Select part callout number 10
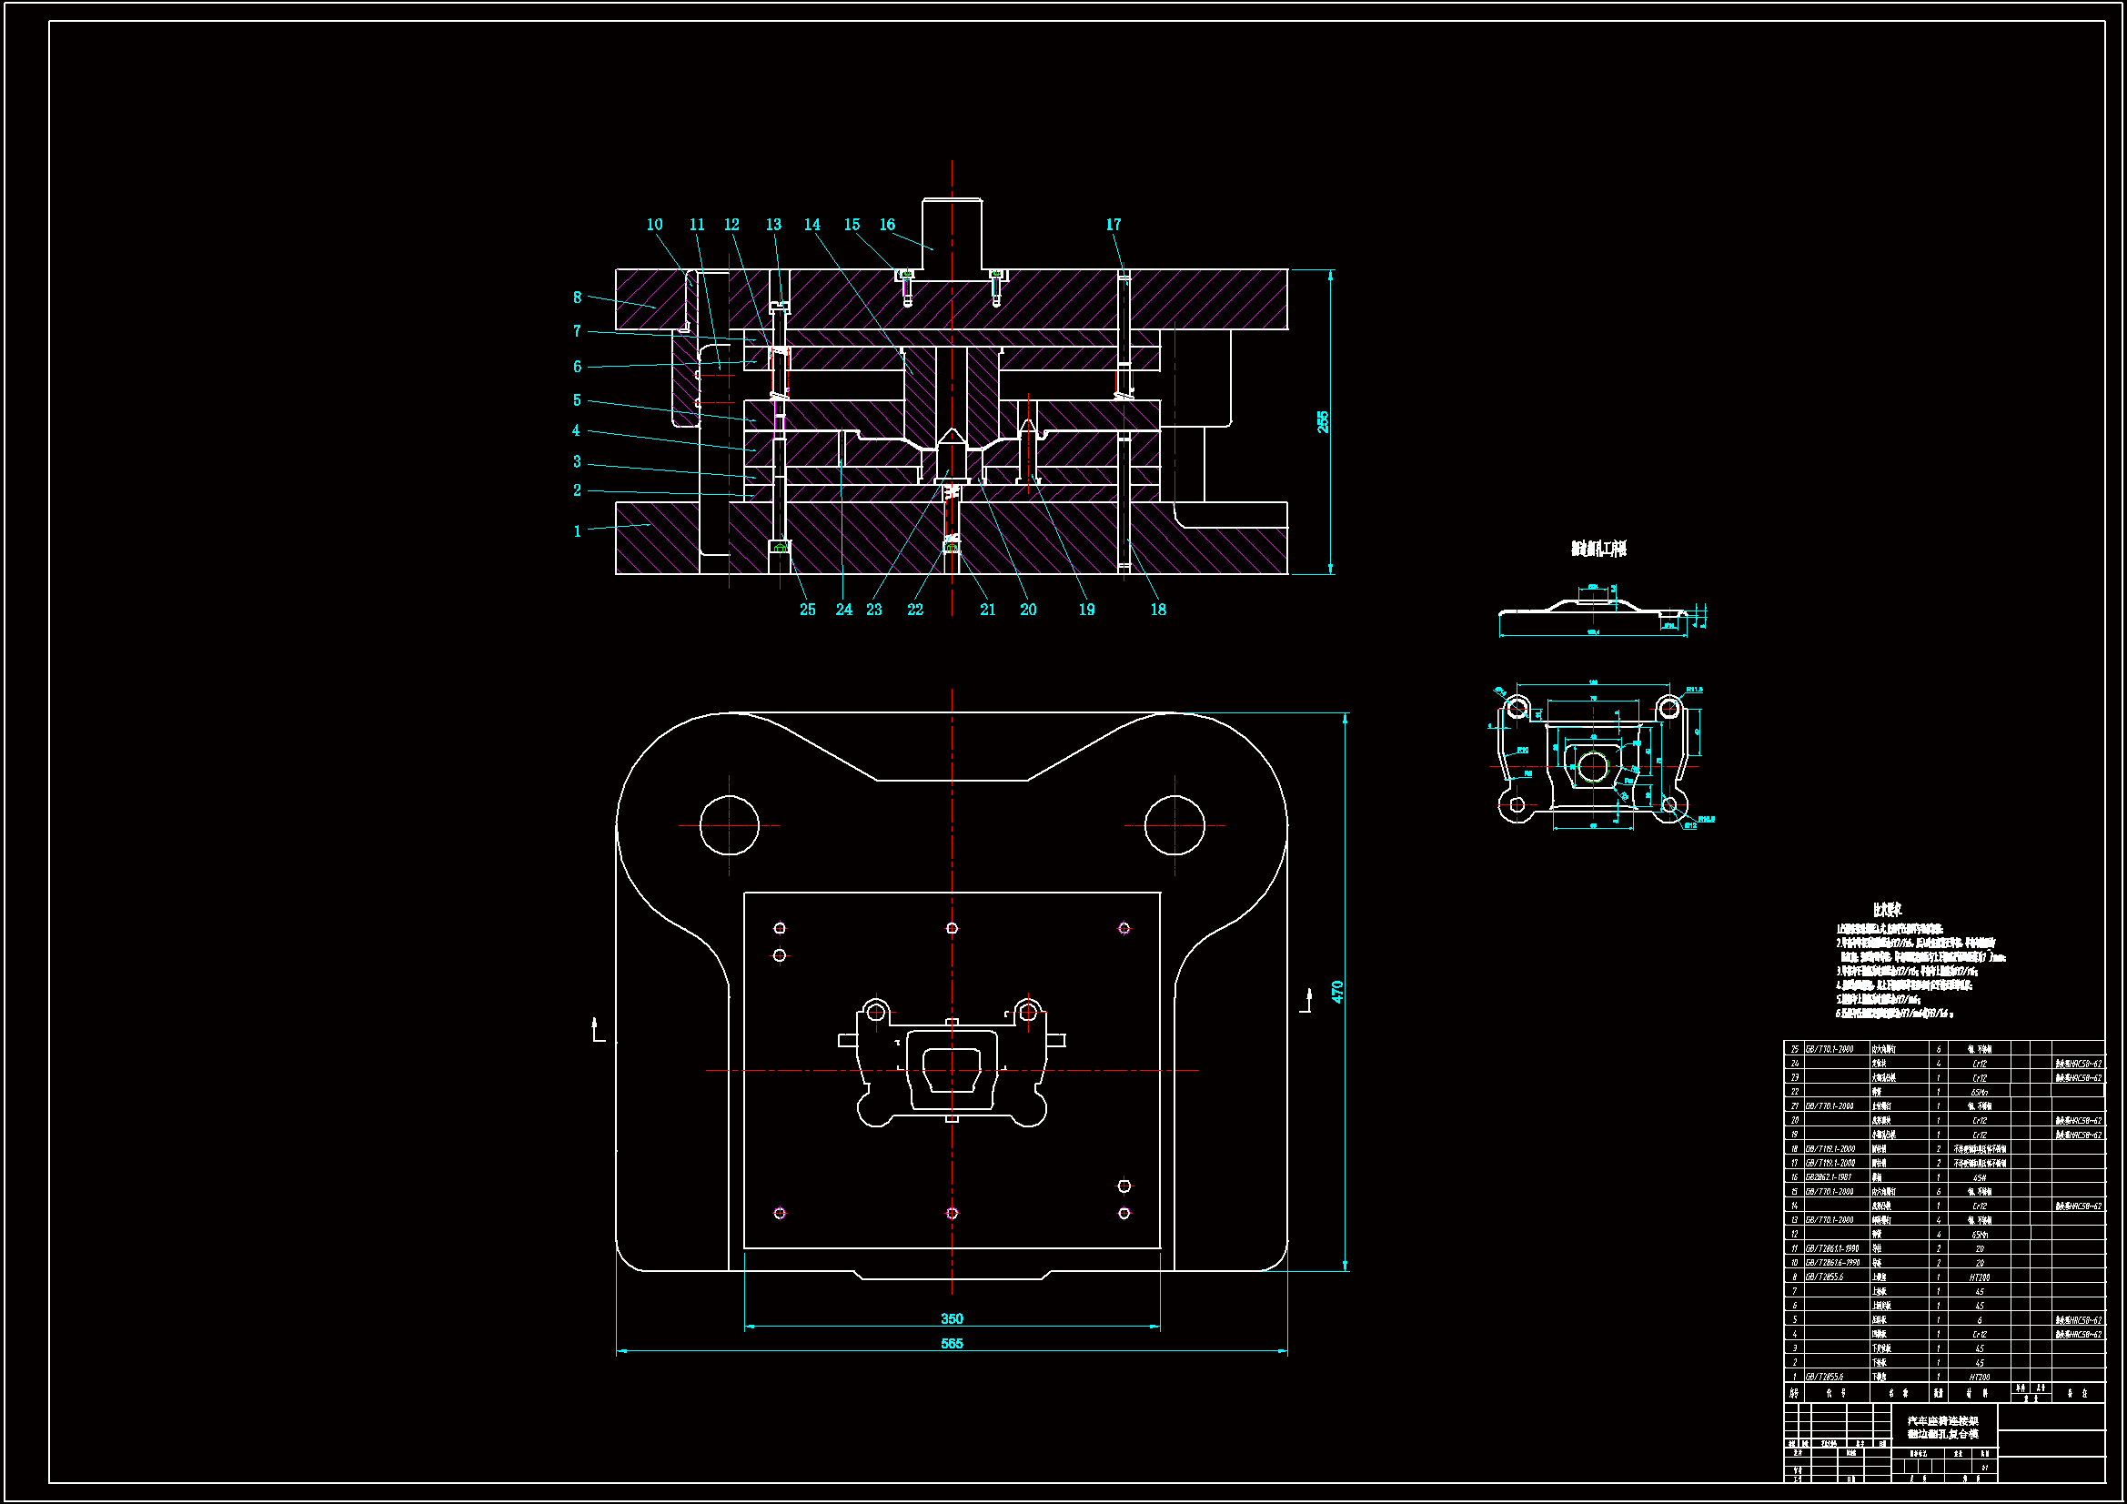This screenshot has height=1504, width=2127. click(x=654, y=224)
